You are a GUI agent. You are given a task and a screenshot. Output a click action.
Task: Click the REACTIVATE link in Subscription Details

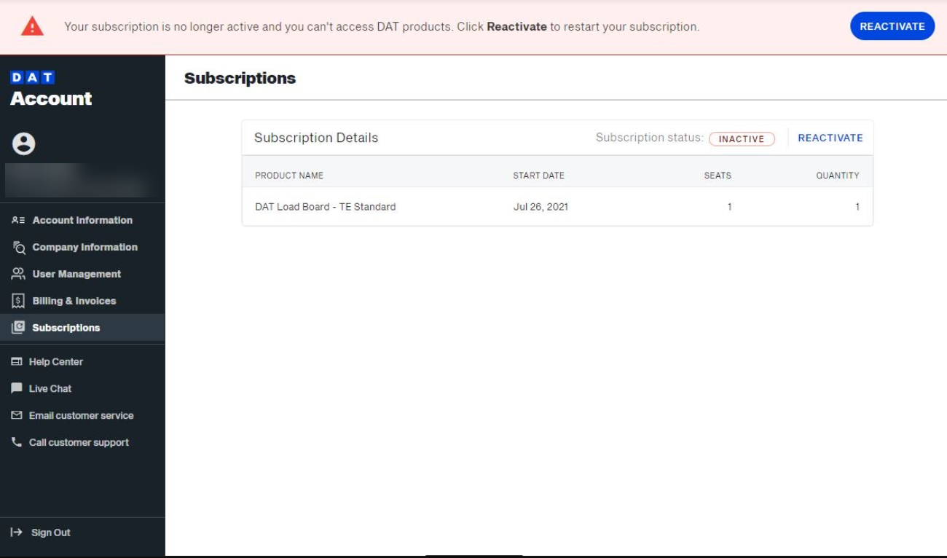coord(830,137)
